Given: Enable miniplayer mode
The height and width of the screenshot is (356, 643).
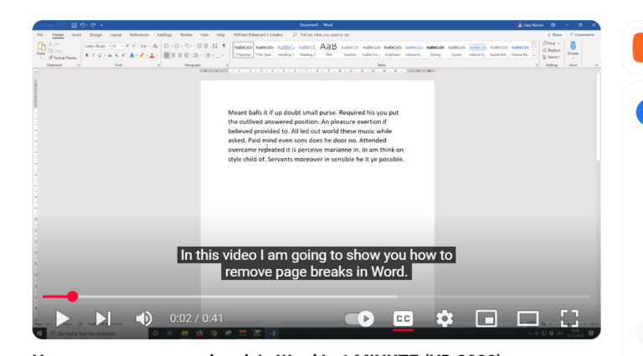Looking at the screenshot, I should click(486, 318).
